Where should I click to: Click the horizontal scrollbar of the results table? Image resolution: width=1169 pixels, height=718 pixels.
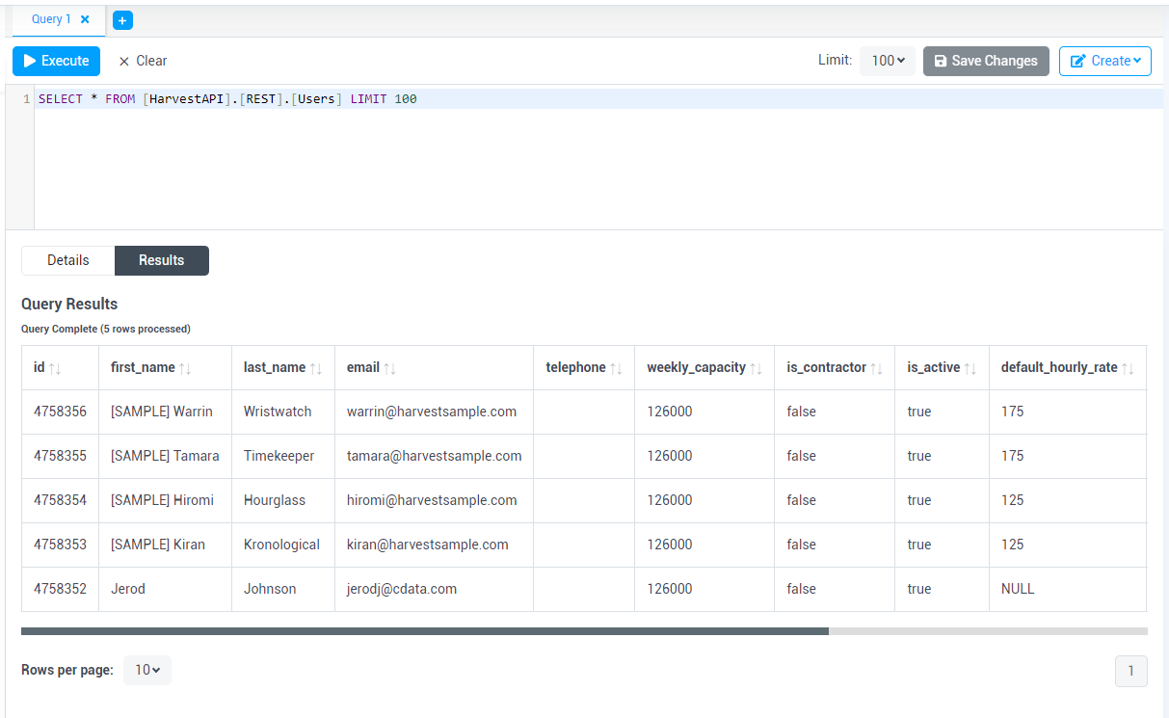click(x=425, y=631)
